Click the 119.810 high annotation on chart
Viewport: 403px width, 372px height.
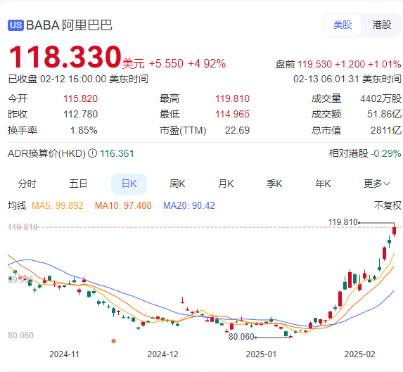(343, 222)
